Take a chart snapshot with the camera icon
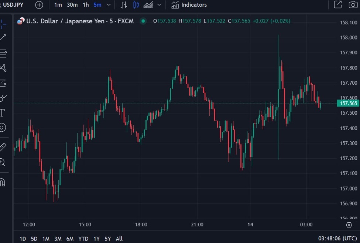The image size is (360, 243). (353, 5)
